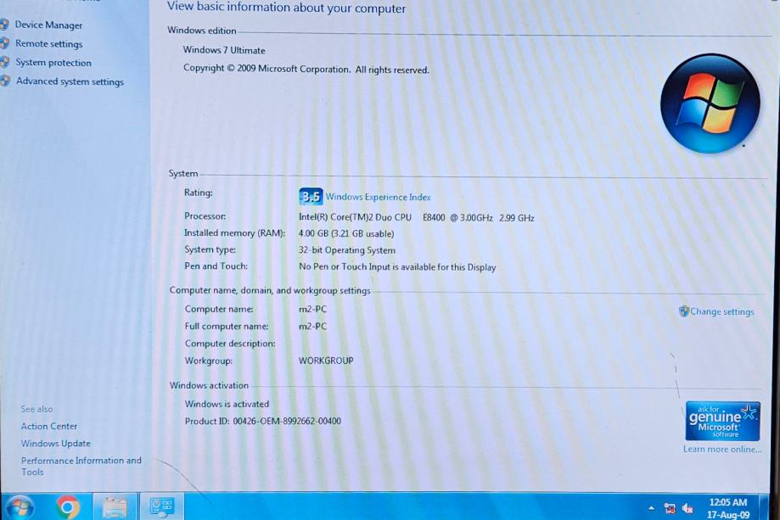
Task: Click the Computer name value m2-PC
Action: click(x=312, y=310)
